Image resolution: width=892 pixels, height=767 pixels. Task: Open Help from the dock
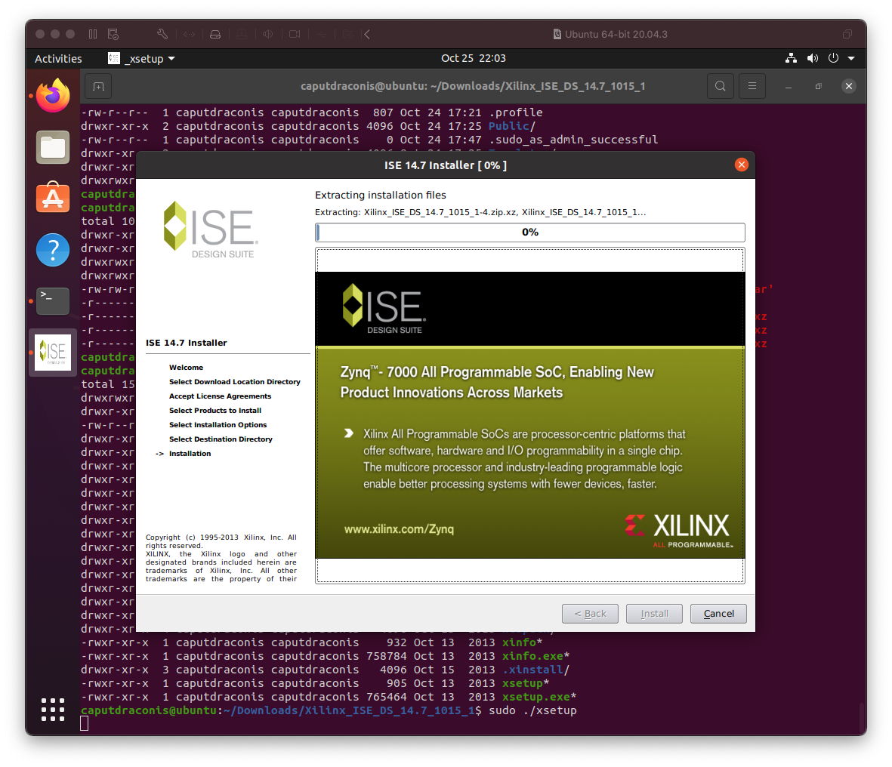click(53, 250)
